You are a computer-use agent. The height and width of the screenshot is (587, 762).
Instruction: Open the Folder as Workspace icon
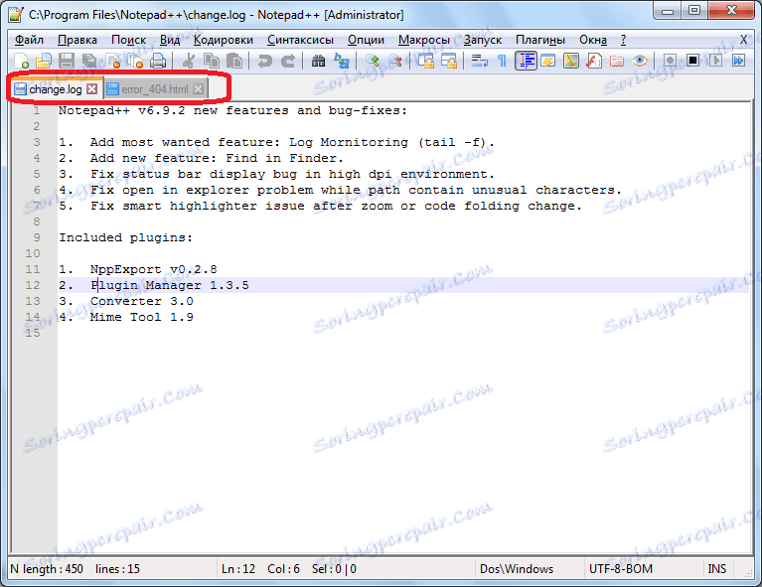tap(617, 62)
